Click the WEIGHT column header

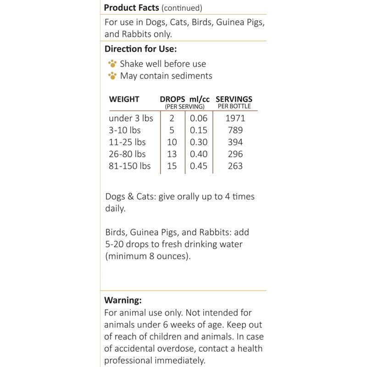[x=124, y=99]
